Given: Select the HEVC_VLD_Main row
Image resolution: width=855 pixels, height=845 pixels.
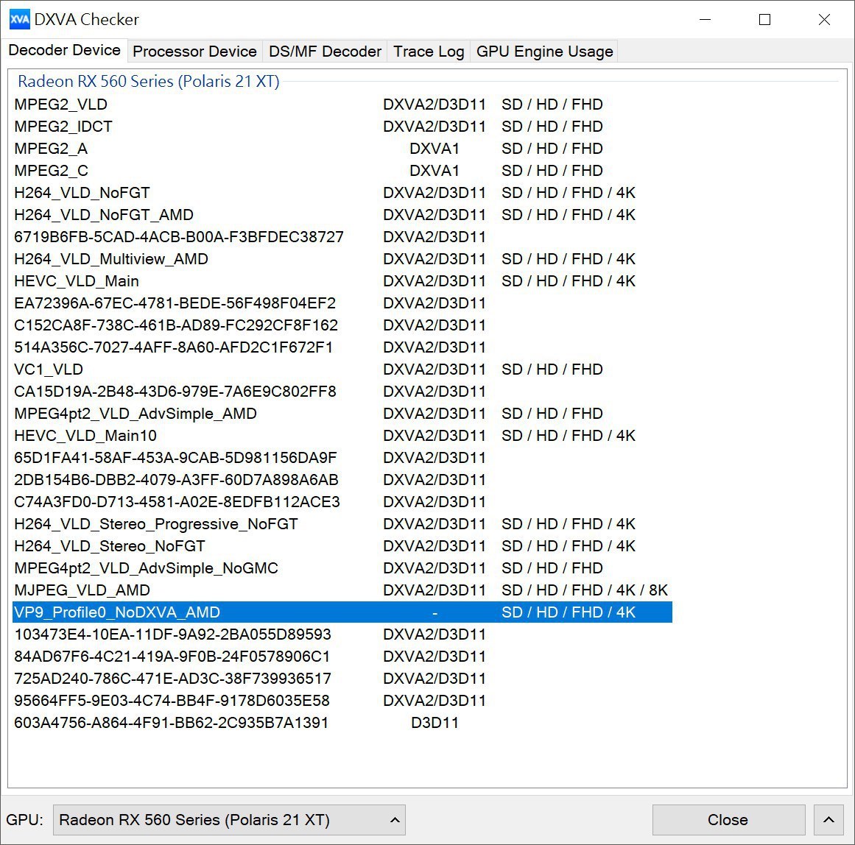Looking at the screenshot, I should (342, 280).
